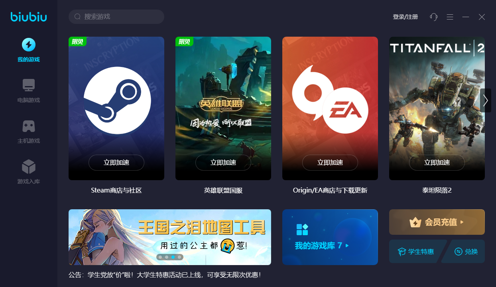Screen dimensions: 496x287
Task: Open the customer service headset icon
Action: click(x=434, y=17)
